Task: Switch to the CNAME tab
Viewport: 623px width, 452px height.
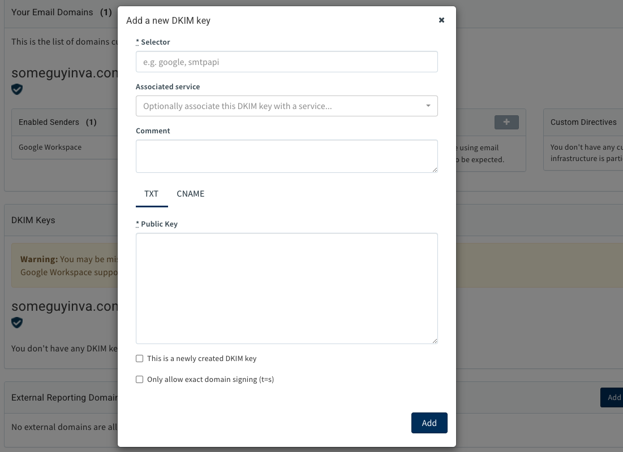Action: [190, 194]
